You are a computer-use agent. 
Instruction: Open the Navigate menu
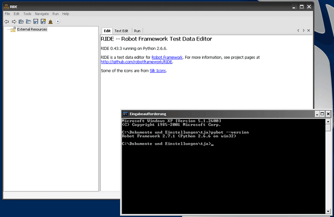pyautogui.click(x=42, y=14)
